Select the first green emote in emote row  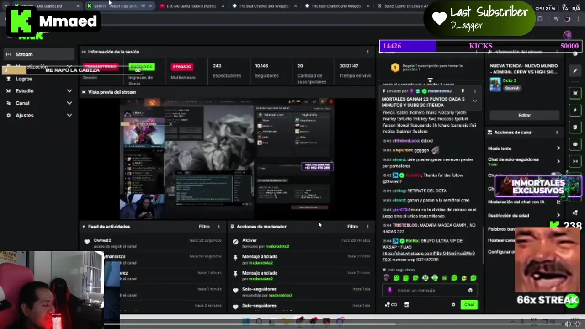coord(396,278)
